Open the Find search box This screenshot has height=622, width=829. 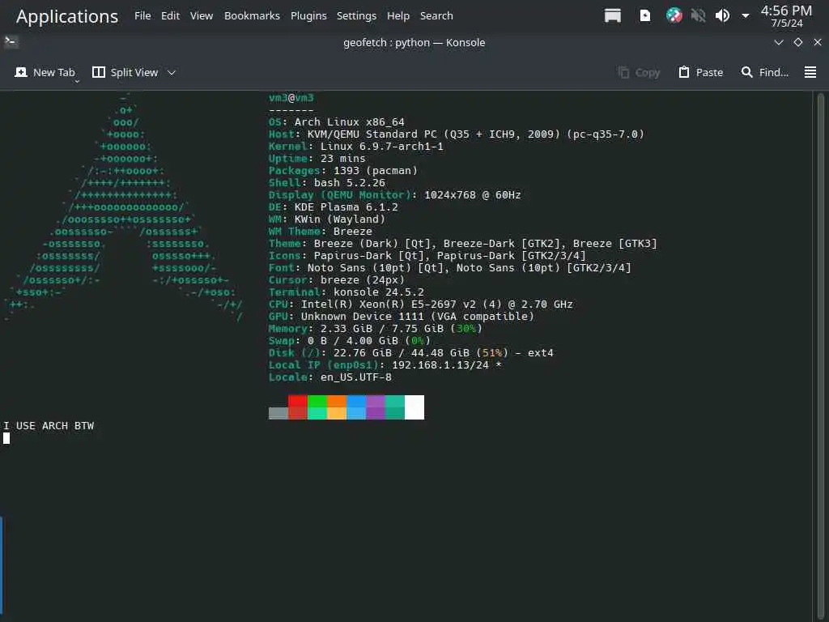(764, 72)
